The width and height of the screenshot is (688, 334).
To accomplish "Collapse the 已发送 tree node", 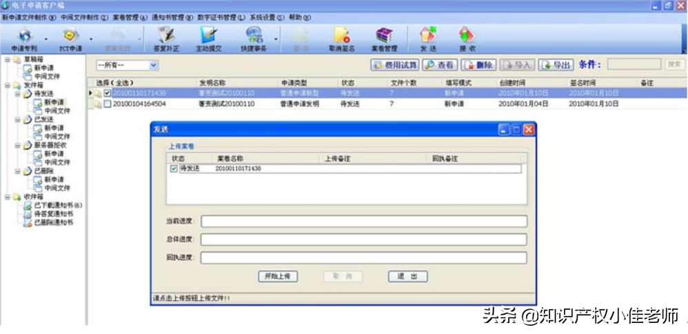I will (17, 120).
